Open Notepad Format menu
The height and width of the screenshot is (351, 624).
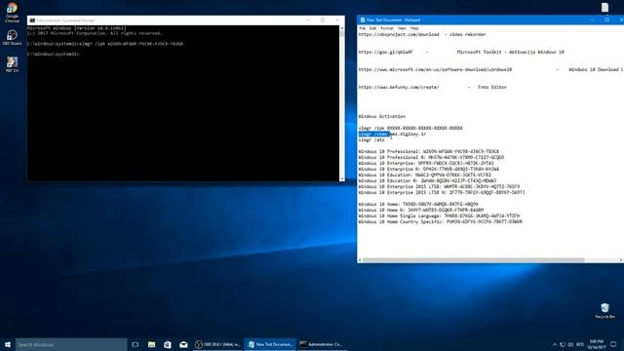[x=387, y=28]
